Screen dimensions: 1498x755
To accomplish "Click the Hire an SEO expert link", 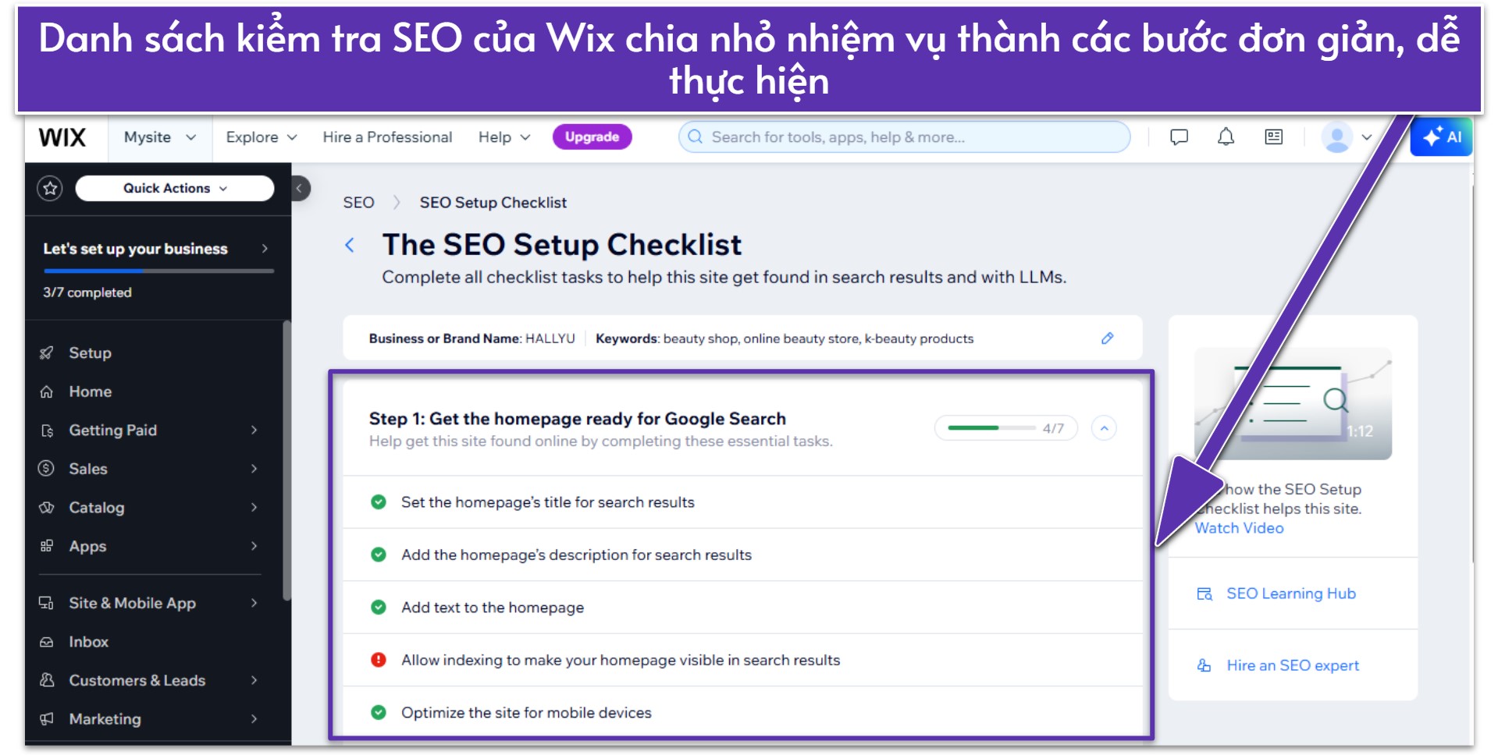I will tap(1292, 665).
